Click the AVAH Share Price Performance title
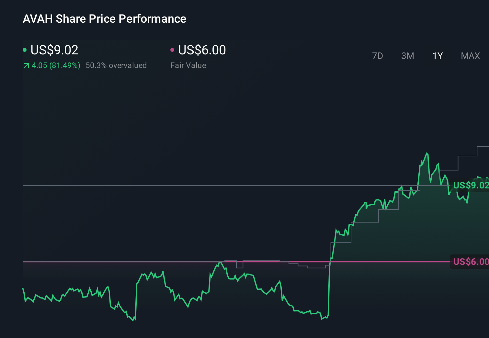Viewport: 489px width, 338px height. pyautogui.click(x=104, y=18)
